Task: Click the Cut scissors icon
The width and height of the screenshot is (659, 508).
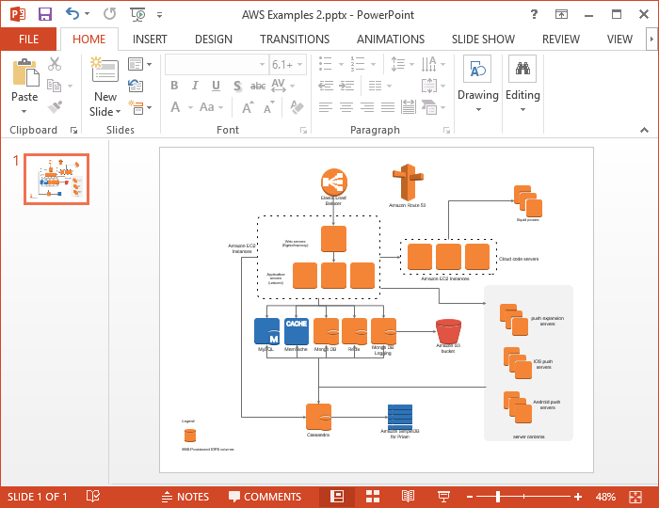Action: [55, 64]
